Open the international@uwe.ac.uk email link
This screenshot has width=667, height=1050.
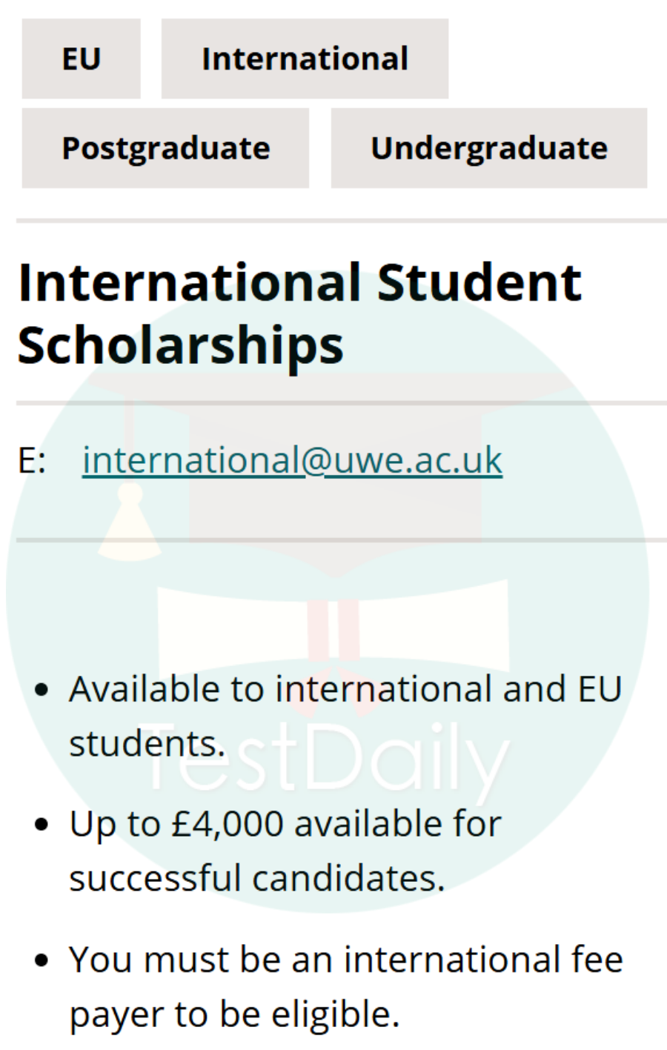coord(292,460)
